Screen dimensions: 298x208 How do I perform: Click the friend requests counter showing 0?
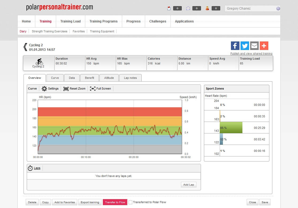(x=216, y=8)
